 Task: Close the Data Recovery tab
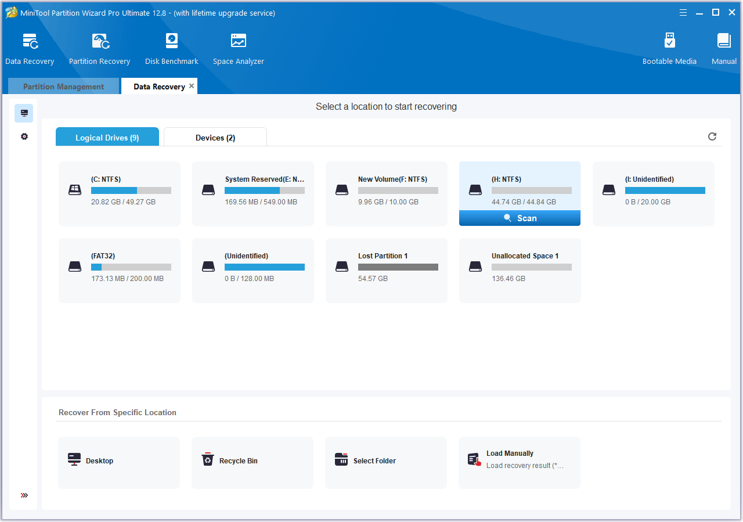192,86
